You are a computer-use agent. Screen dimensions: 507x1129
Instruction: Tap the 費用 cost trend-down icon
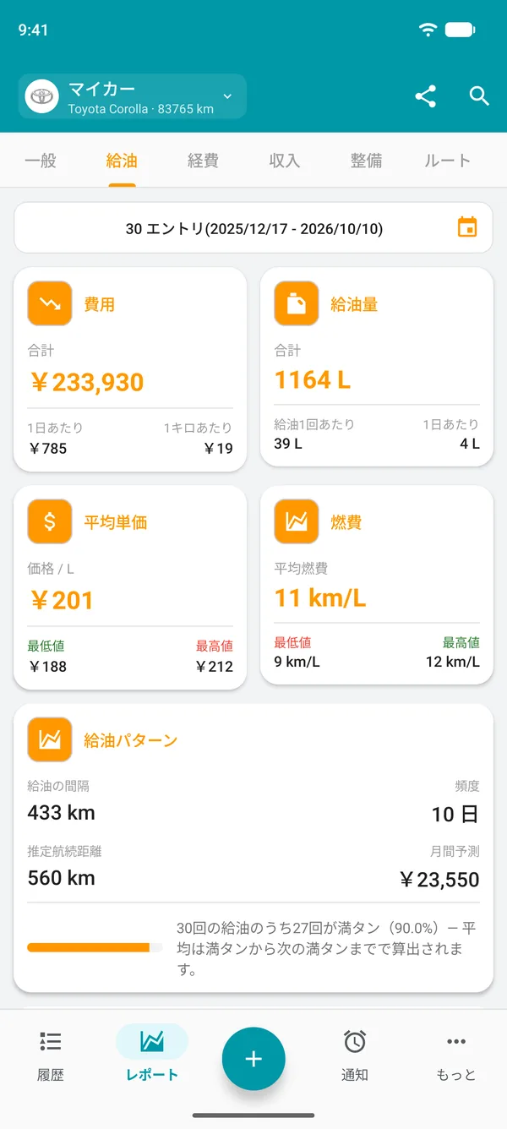49,303
